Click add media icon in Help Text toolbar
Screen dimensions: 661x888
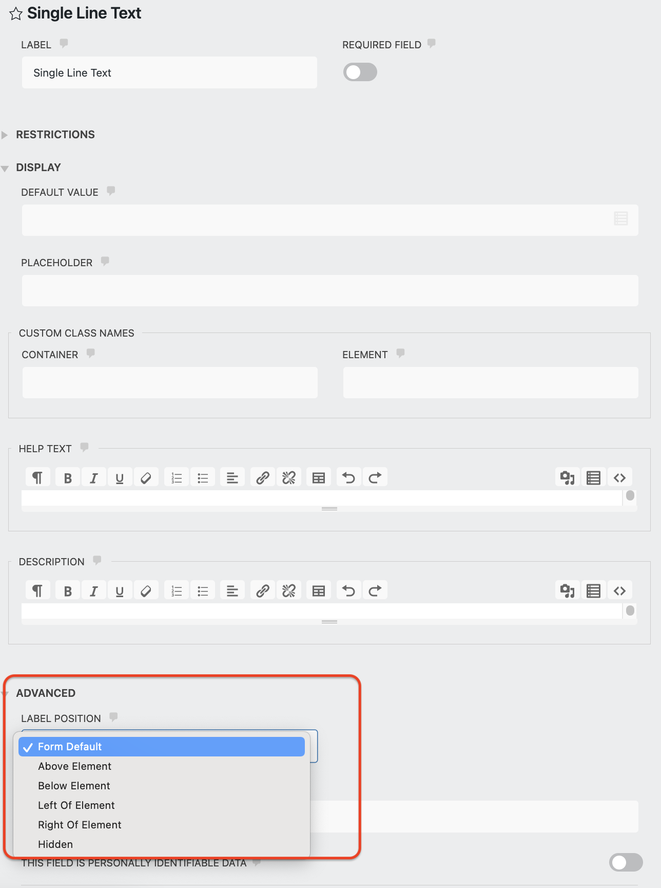[x=567, y=478]
